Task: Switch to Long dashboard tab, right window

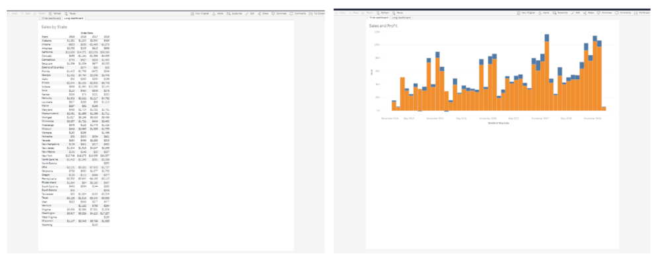Action: point(402,18)
